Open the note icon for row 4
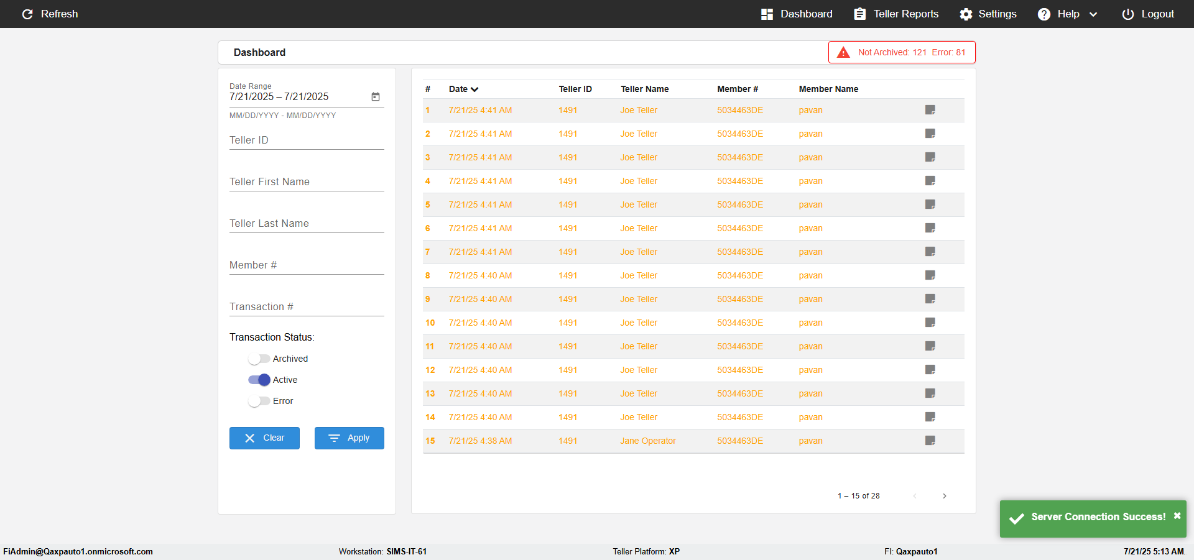Screen dimensions: 1194x560 [930, 181]
